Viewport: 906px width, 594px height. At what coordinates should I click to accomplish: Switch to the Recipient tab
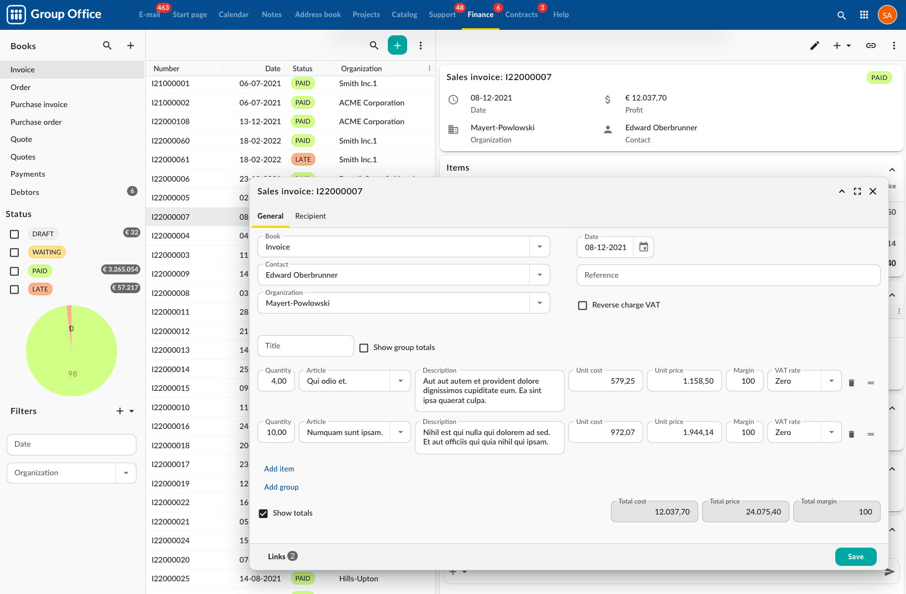pos(310,216)
